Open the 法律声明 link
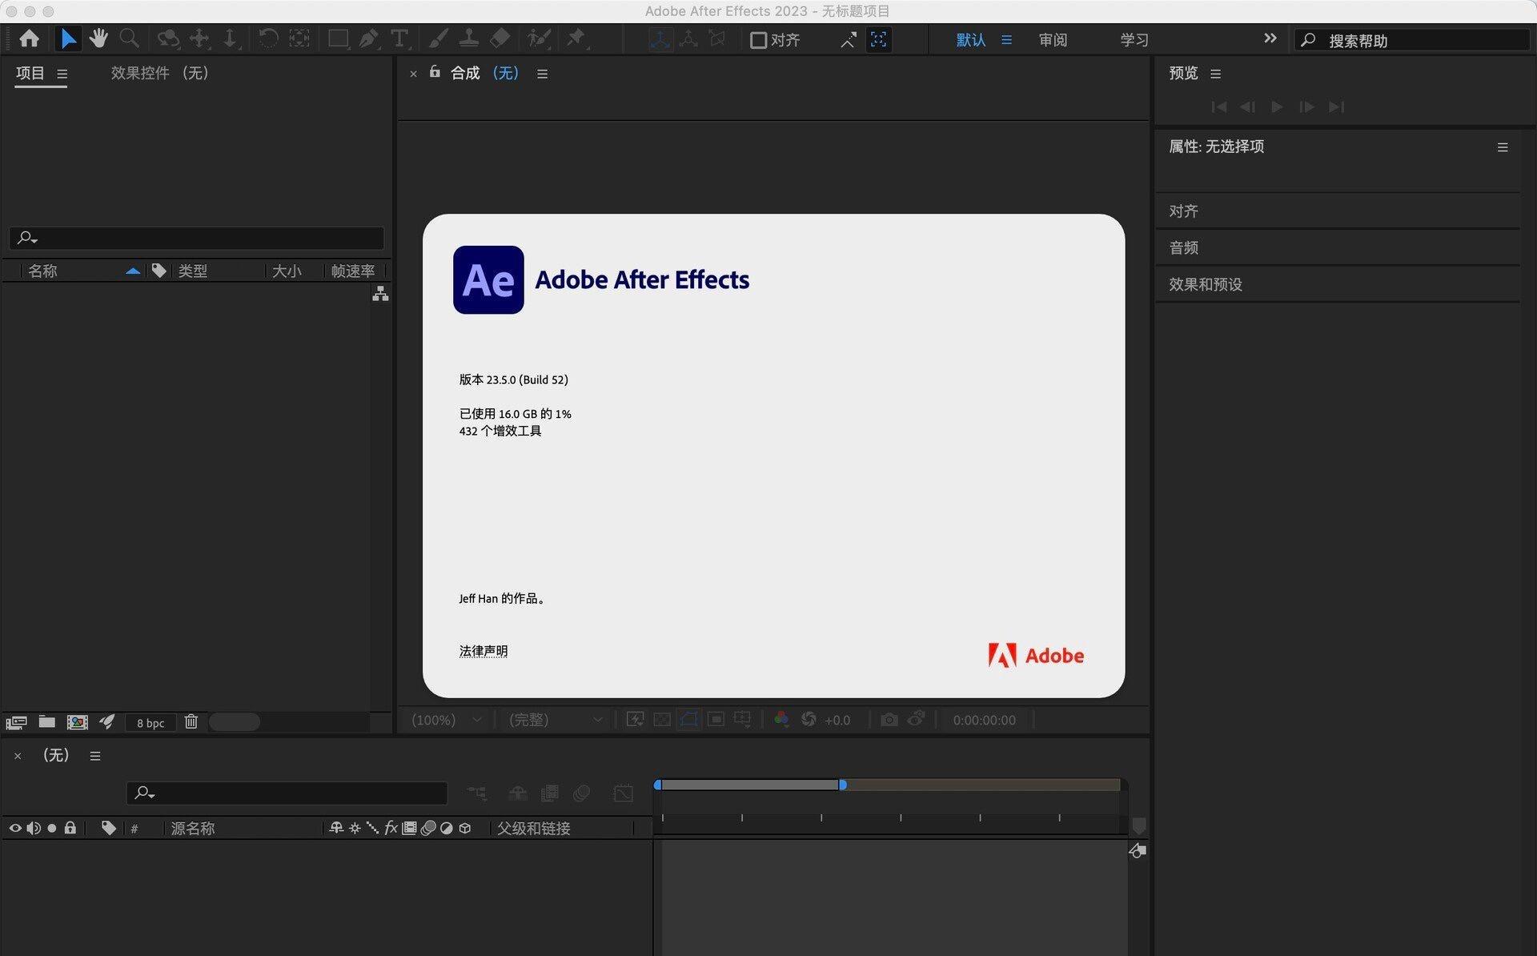Screen dimensions: 1537x956 [x=483, y=651]
